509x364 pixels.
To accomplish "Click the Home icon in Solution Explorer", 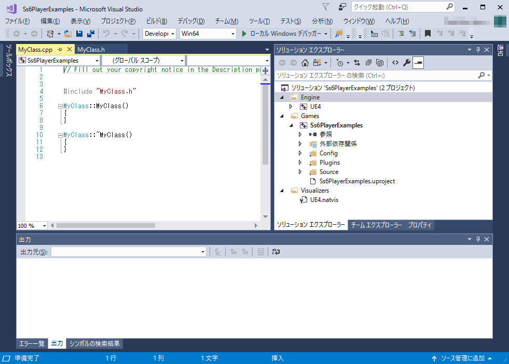I will tap(305, 63).
